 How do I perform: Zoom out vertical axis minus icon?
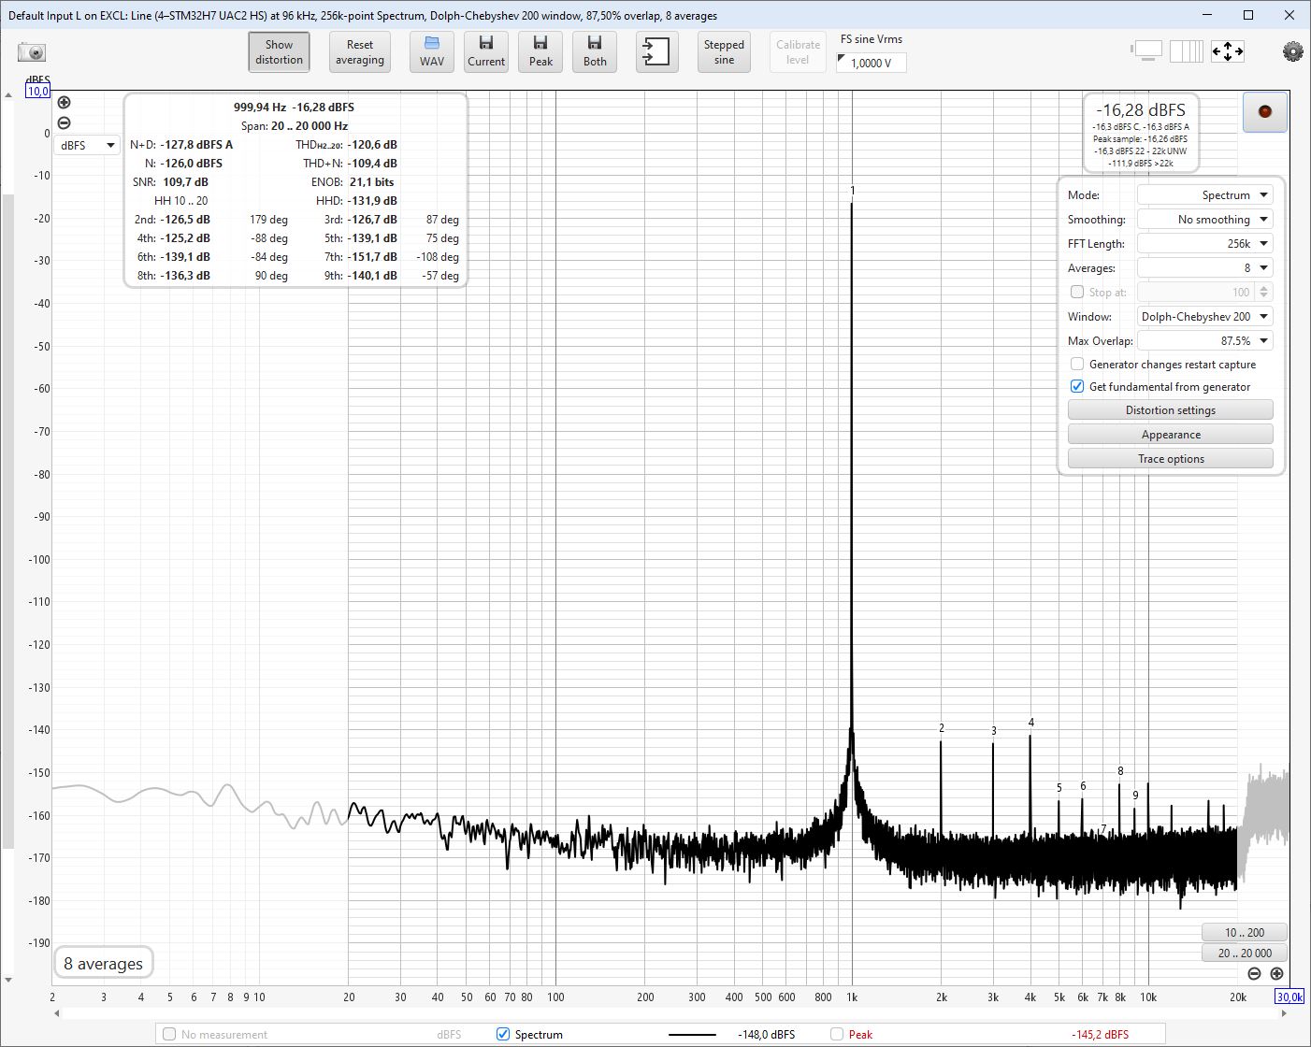tap(64, 122)
